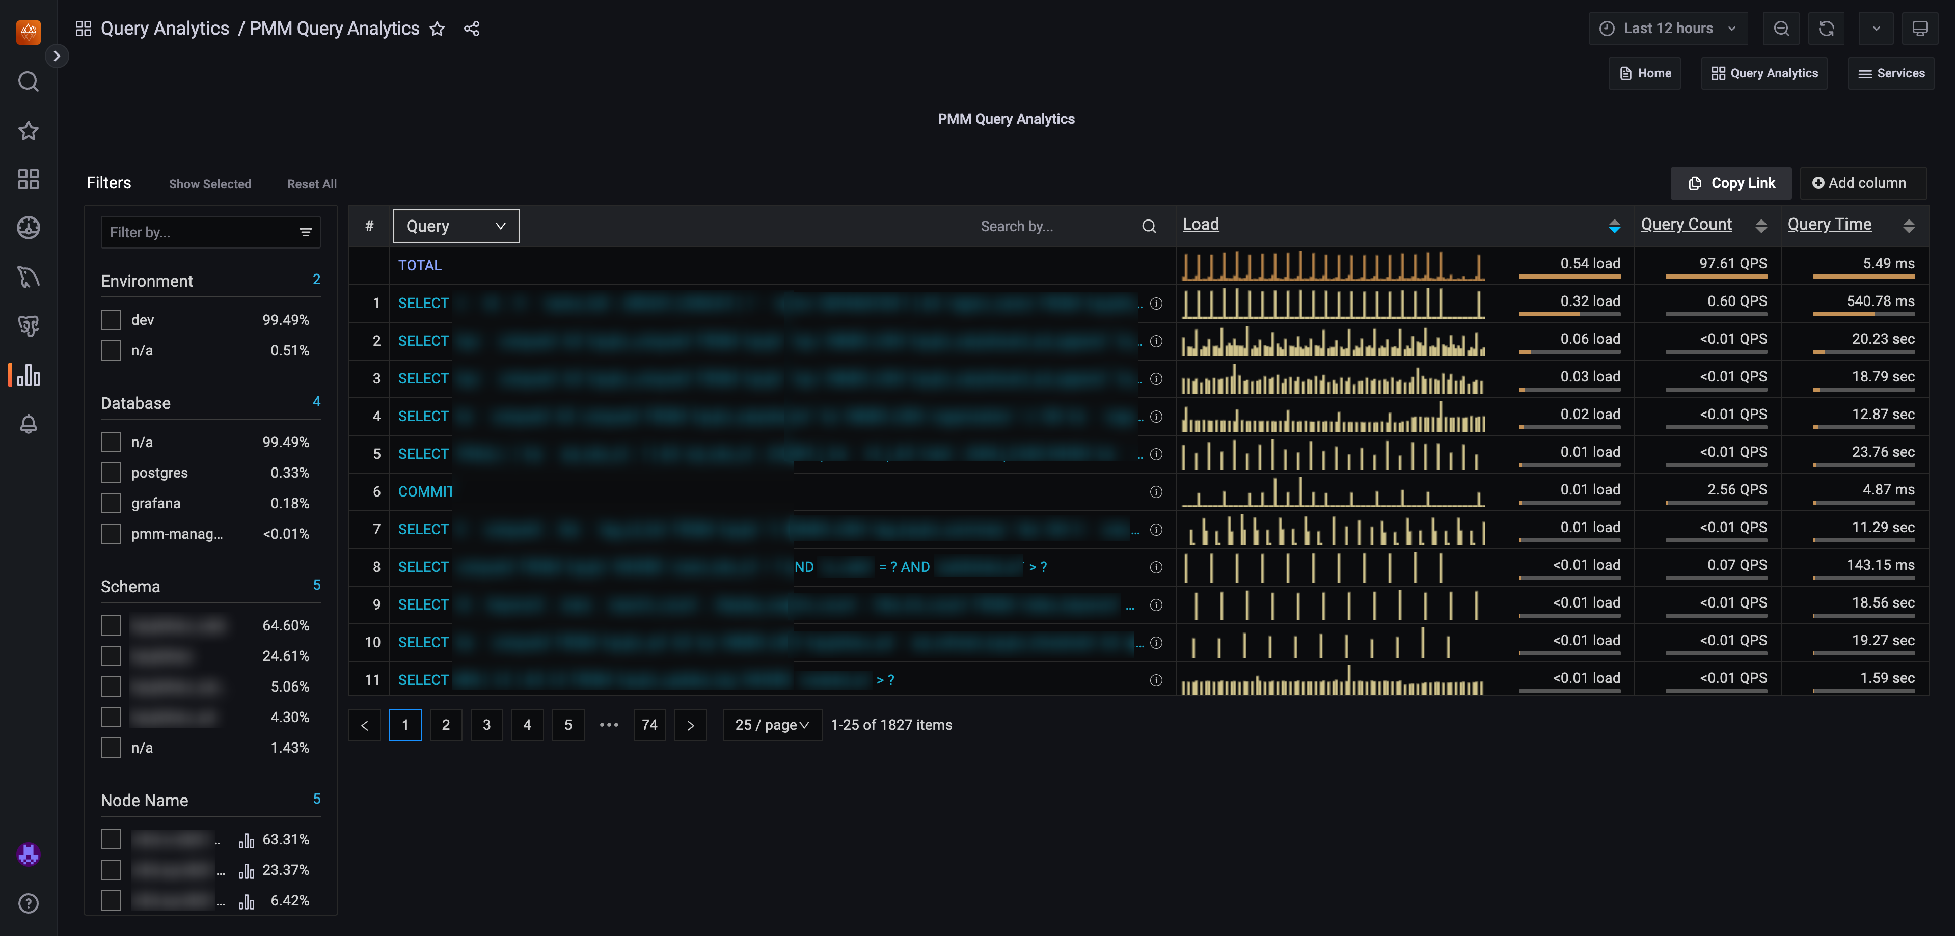Expand Environment filter group count 2
The image size is (1955, 936).
316,280
